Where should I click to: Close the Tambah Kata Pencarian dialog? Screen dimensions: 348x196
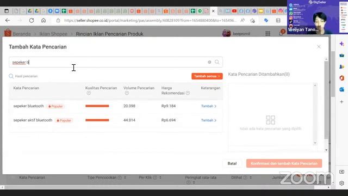pyautogui.click(x=319, y=47)
